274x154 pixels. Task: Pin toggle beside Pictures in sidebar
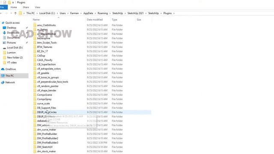pos(27,43)
